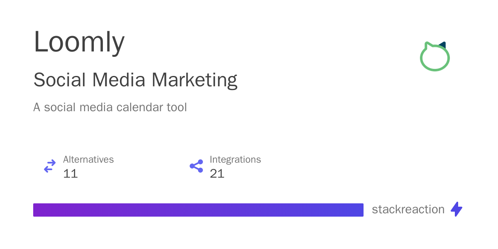
Task: Open the Alternatives label
Action: [88, 159]
